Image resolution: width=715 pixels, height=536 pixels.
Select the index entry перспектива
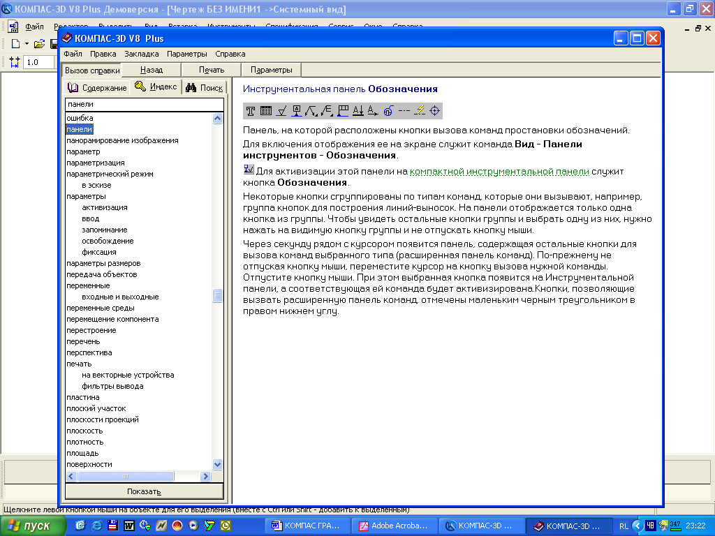tap(89, 352)
